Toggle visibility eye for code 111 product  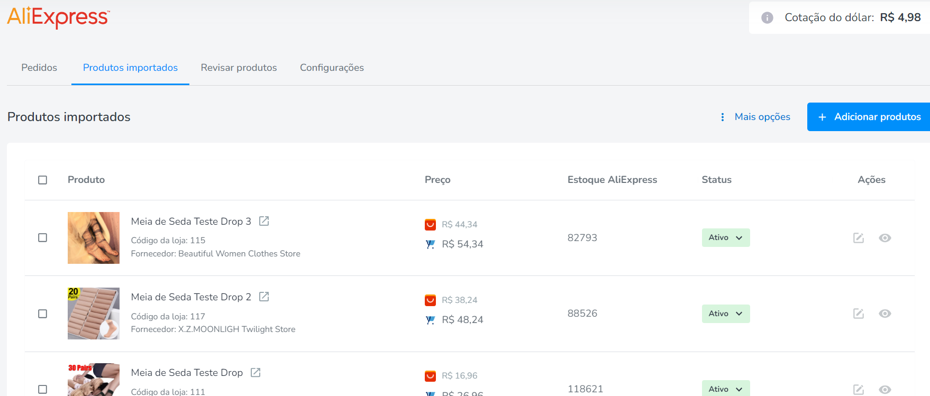(x=885, y=390)
